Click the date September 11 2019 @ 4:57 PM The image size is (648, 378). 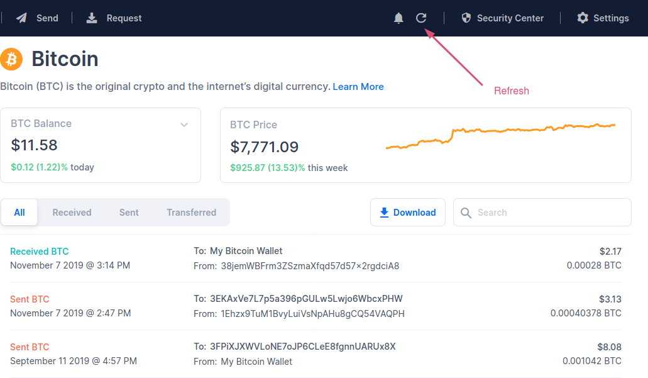pyautogui.click(x=74, y=361)
